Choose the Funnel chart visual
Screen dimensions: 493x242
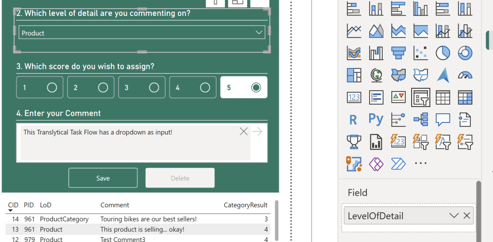tap(398, 53)
